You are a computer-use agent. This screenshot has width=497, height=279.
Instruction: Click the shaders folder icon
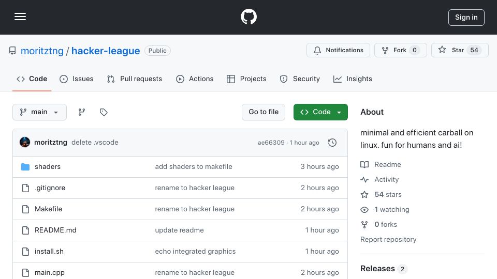coord(25,167)
